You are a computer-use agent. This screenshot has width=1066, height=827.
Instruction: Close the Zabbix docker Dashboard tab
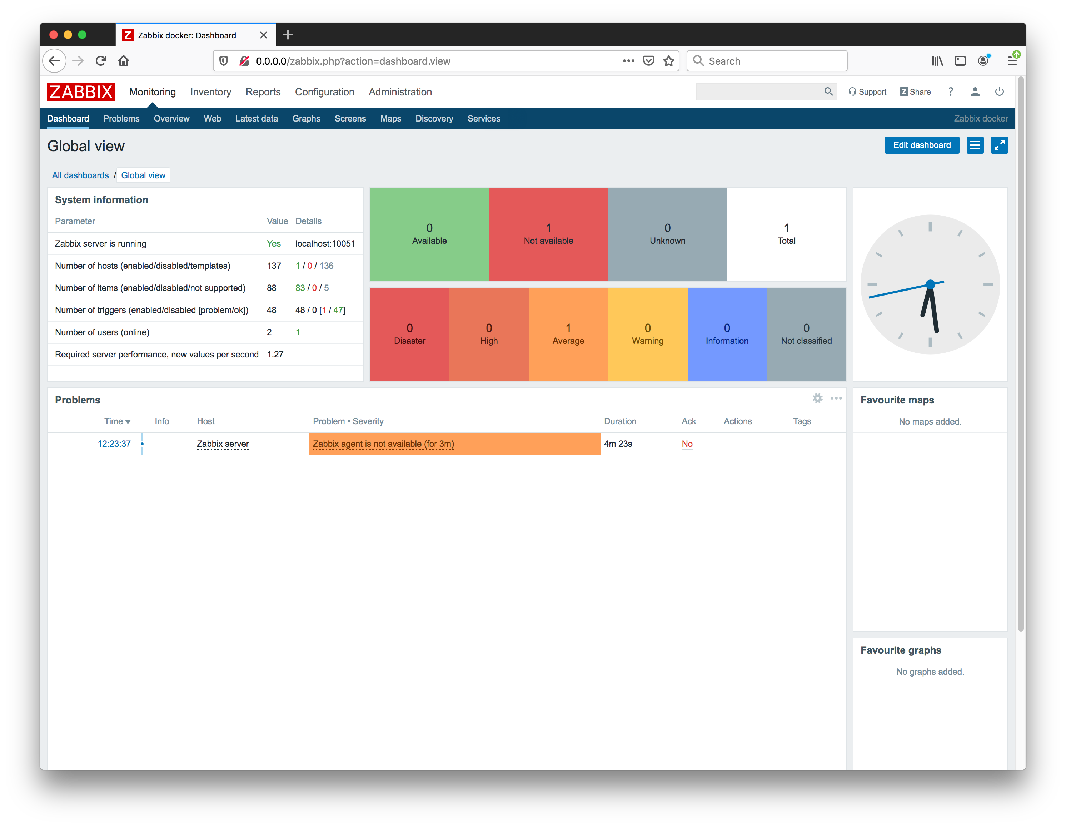pyautogui.click(x=264, y=35)
